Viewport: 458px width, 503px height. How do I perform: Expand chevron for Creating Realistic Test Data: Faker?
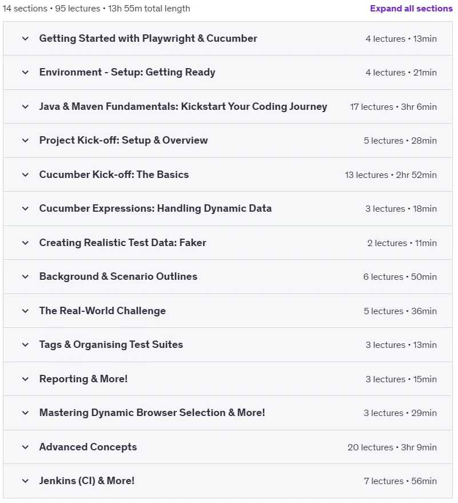point(25,243)
